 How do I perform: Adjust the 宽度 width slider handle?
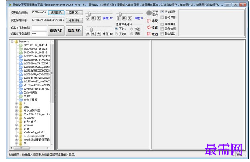coord(90,14)
